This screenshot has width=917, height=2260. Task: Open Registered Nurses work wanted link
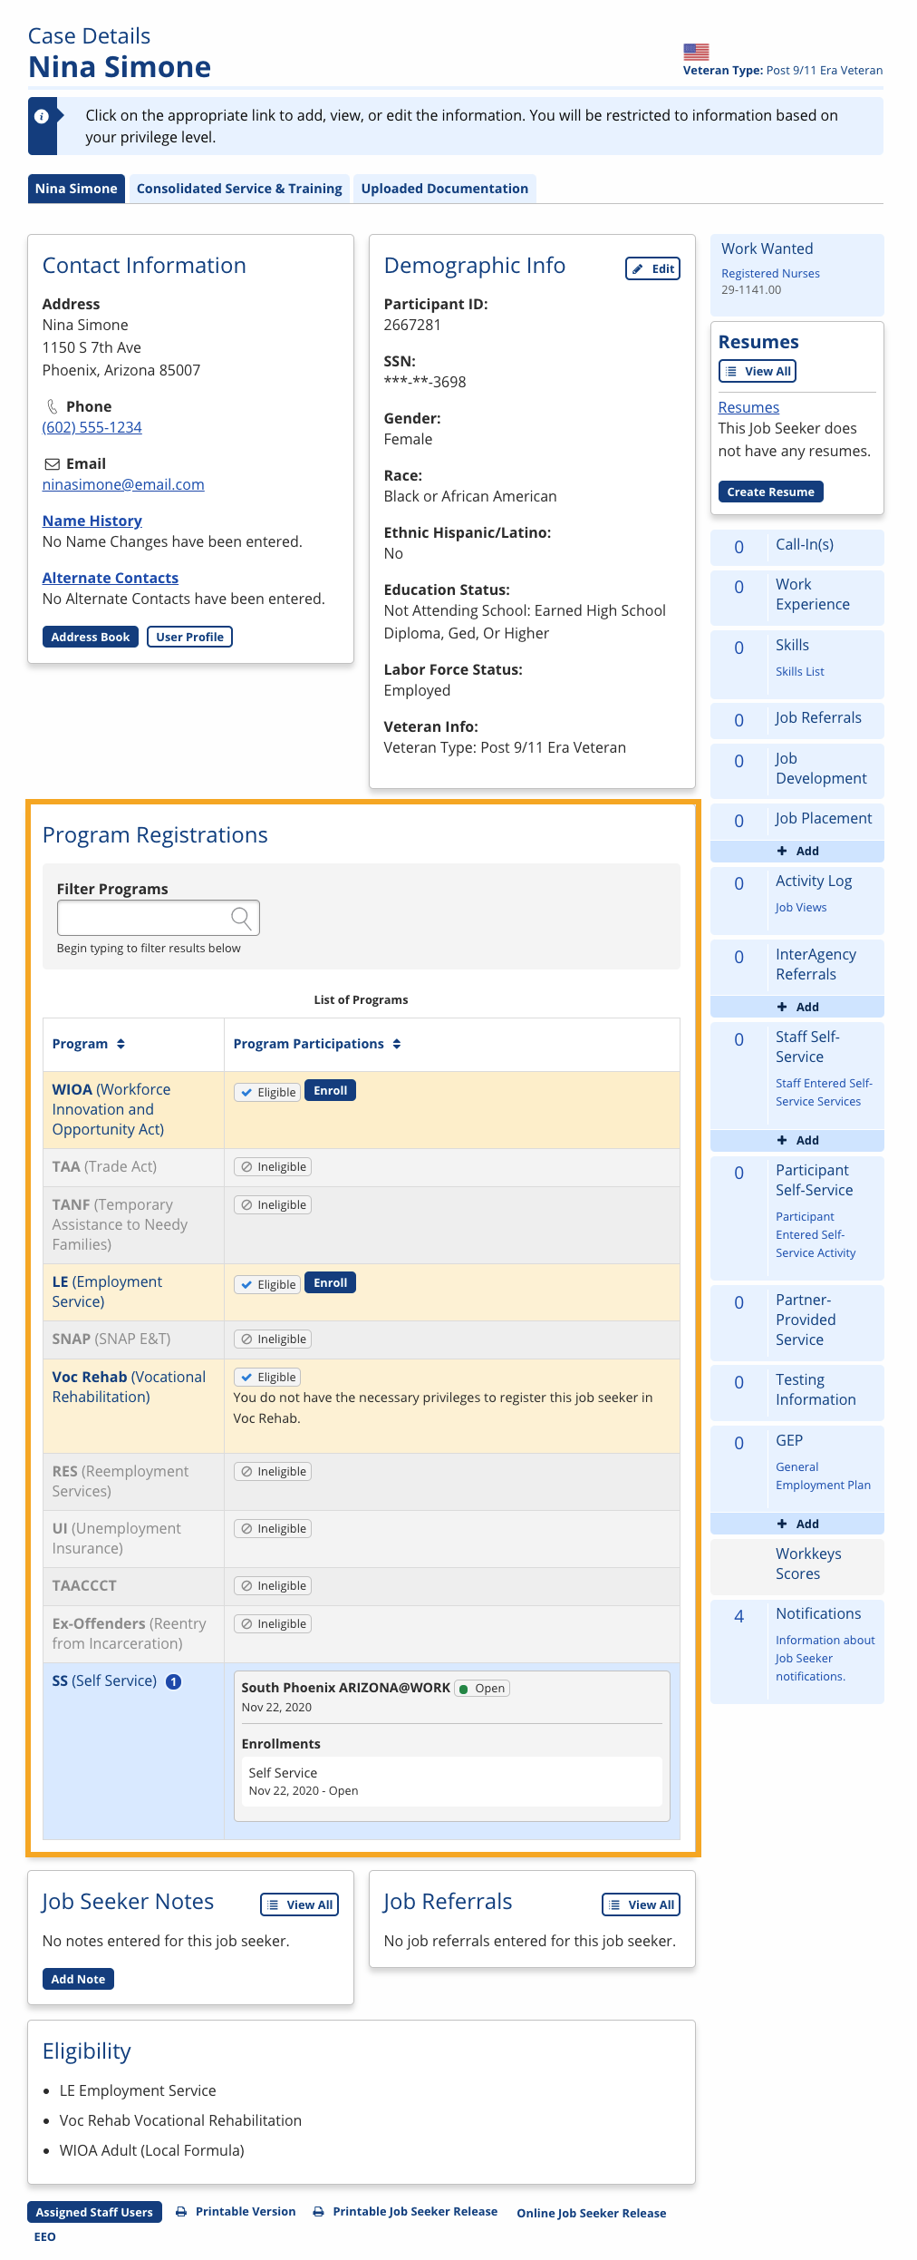pyautogui.click(x=770, y=273)
